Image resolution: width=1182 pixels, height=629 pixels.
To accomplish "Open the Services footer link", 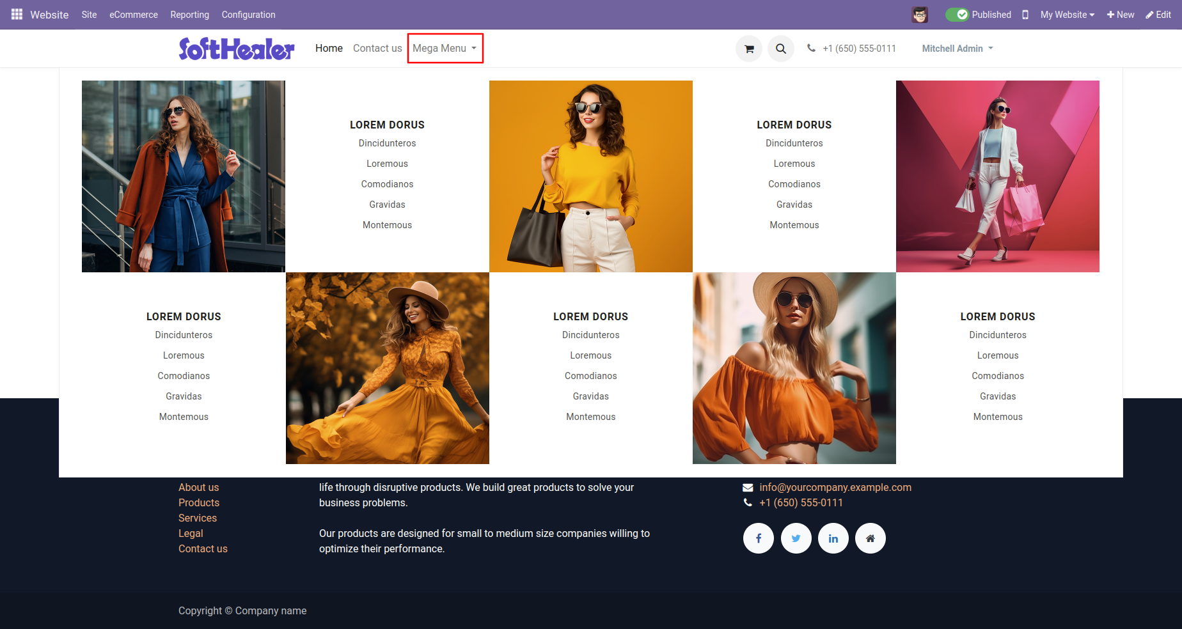I will pyautogui.click(x=198, y=518).
